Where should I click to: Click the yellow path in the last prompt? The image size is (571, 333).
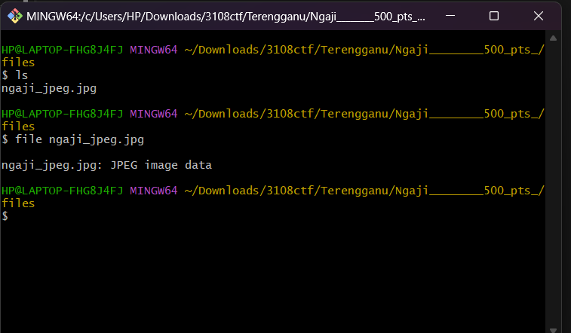364,191
